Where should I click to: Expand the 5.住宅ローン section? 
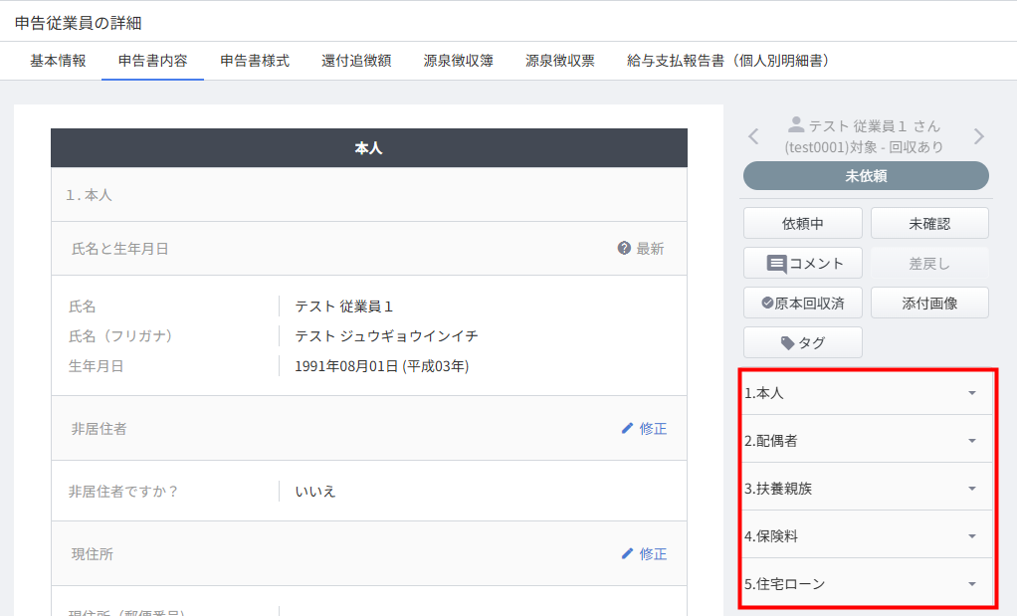867,583
